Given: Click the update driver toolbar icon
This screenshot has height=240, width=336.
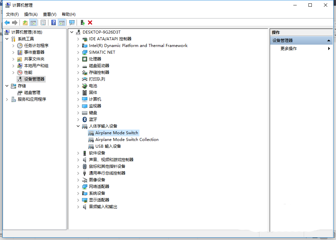Looking at the screenshot, I should (x=83, y=22).
